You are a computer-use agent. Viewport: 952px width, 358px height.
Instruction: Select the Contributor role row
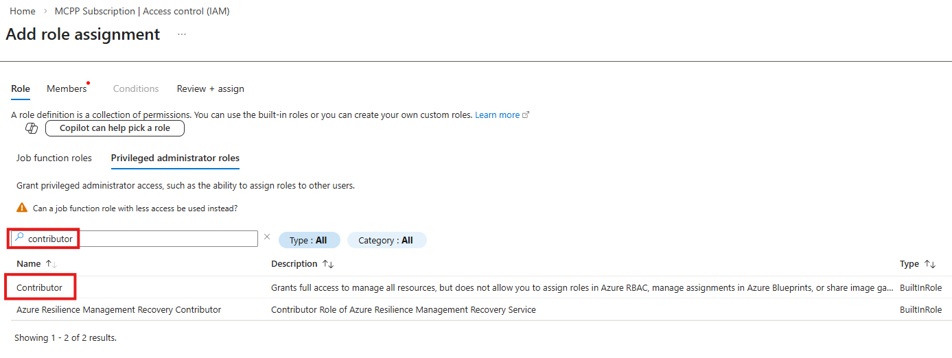[40, 288]
